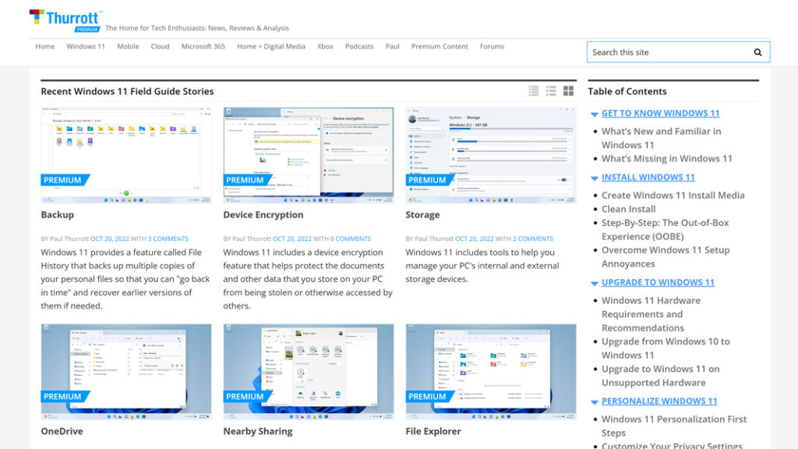The image size is (798, 449).
Task: Click Oct 20, 2022 date under Storage
Action: (475, 239)
